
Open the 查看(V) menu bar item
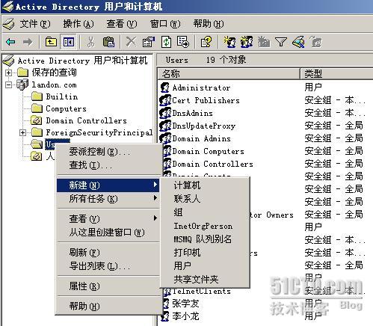click(122, 24)
